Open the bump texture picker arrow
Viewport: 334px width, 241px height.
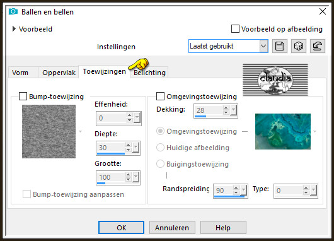coord(80,131)
